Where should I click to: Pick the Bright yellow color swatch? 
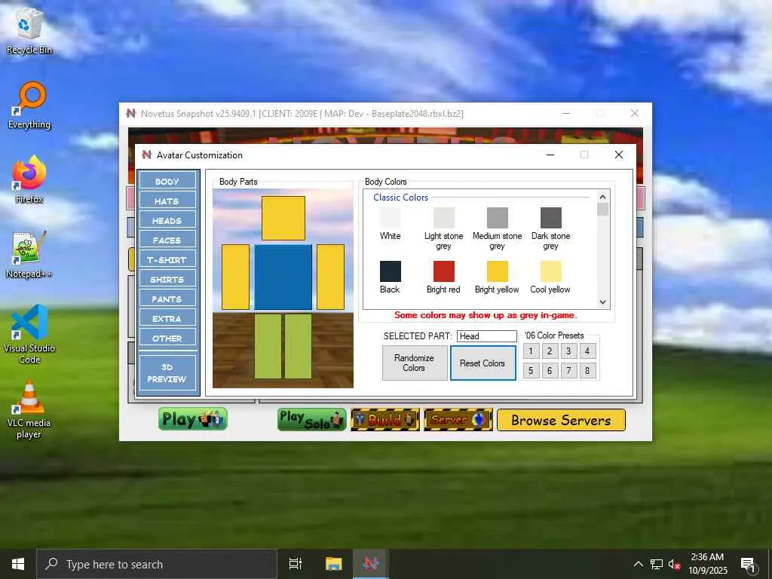[x=498, y=271]
